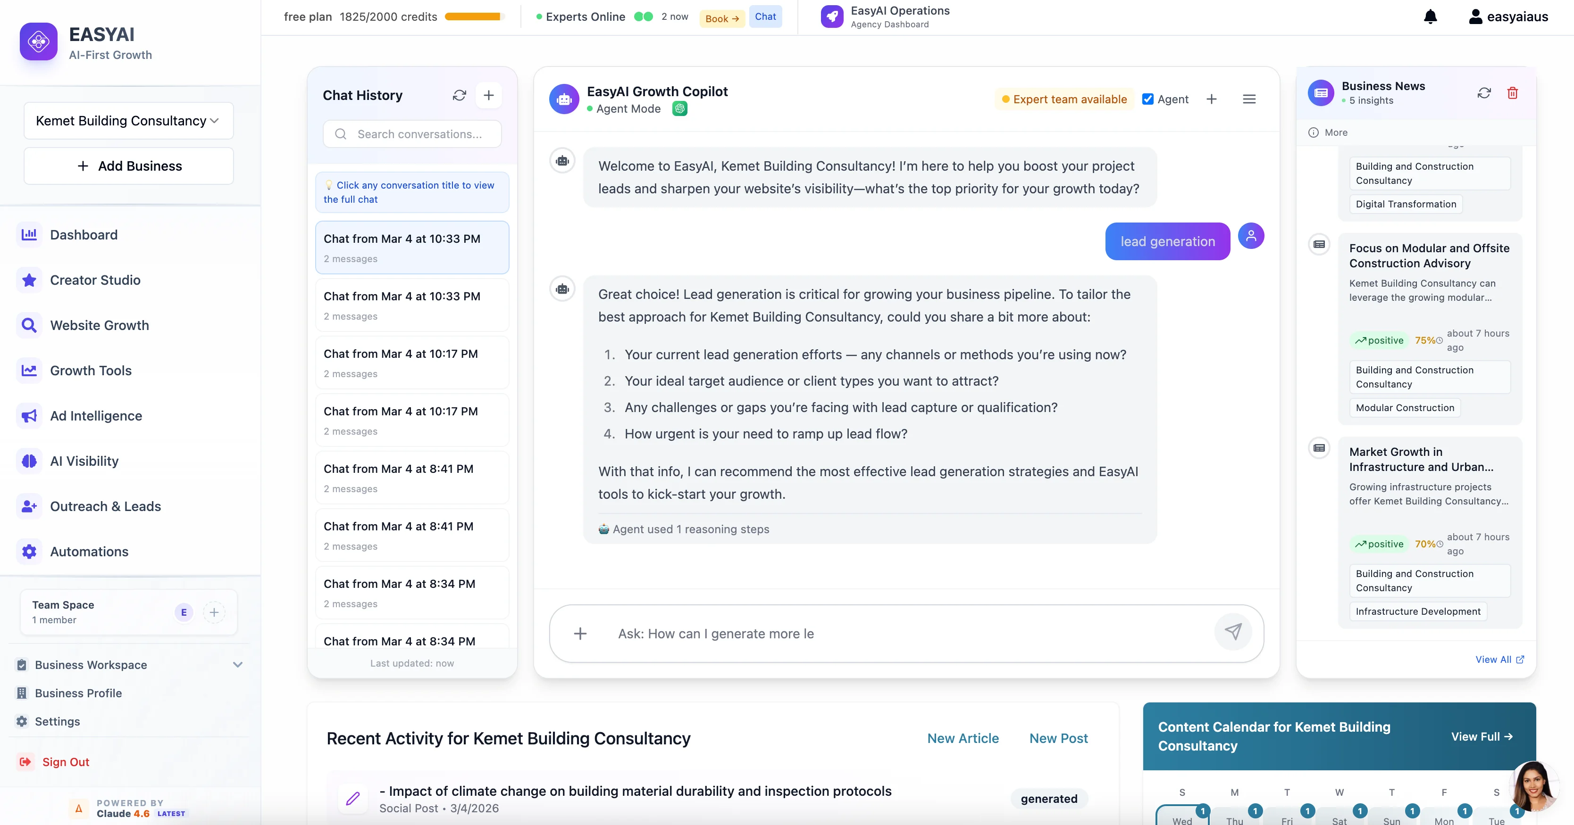Start new chat with plus icon in Chat History
This screenshot has height=825, width=1574.
(488, 95)
